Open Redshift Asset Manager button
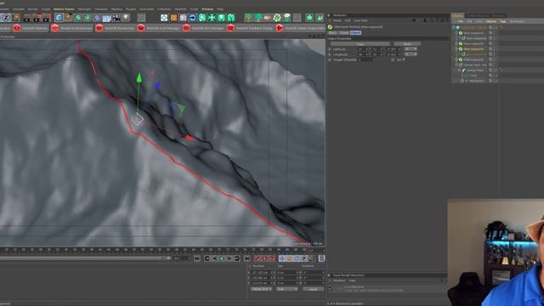Screen dimensions: 544x306 point(159,28)
